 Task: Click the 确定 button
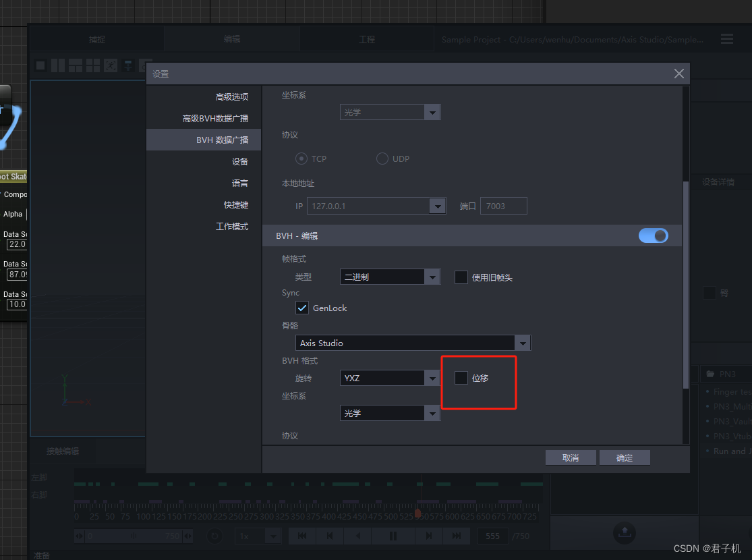(x=625, y=457)
